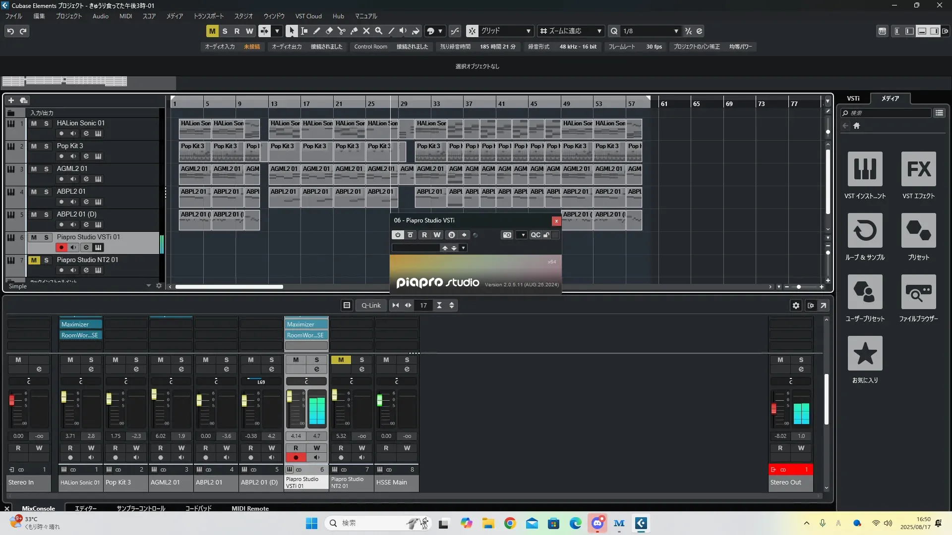Viewport: 952px width, 535px height.
Task: Select the Glue tool
Action: point(354,31)
